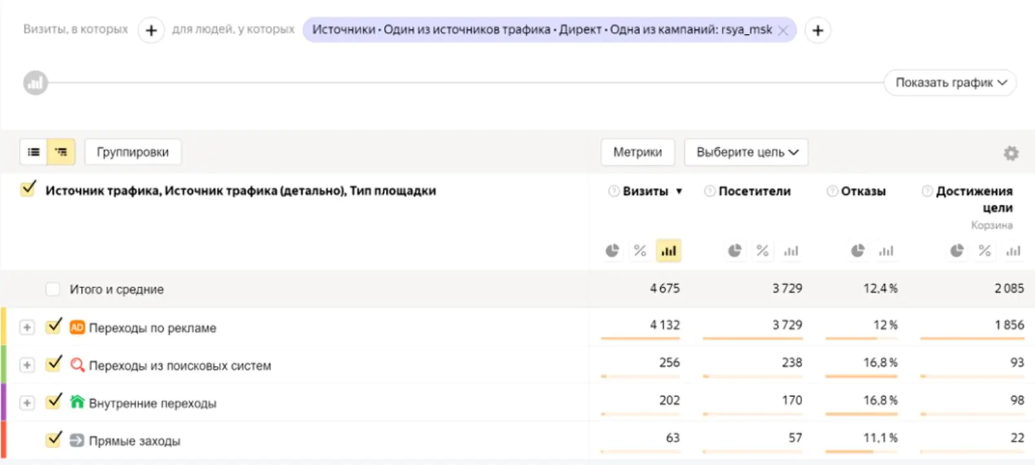Expand the Внутренние переходы row

pos(27,403)
